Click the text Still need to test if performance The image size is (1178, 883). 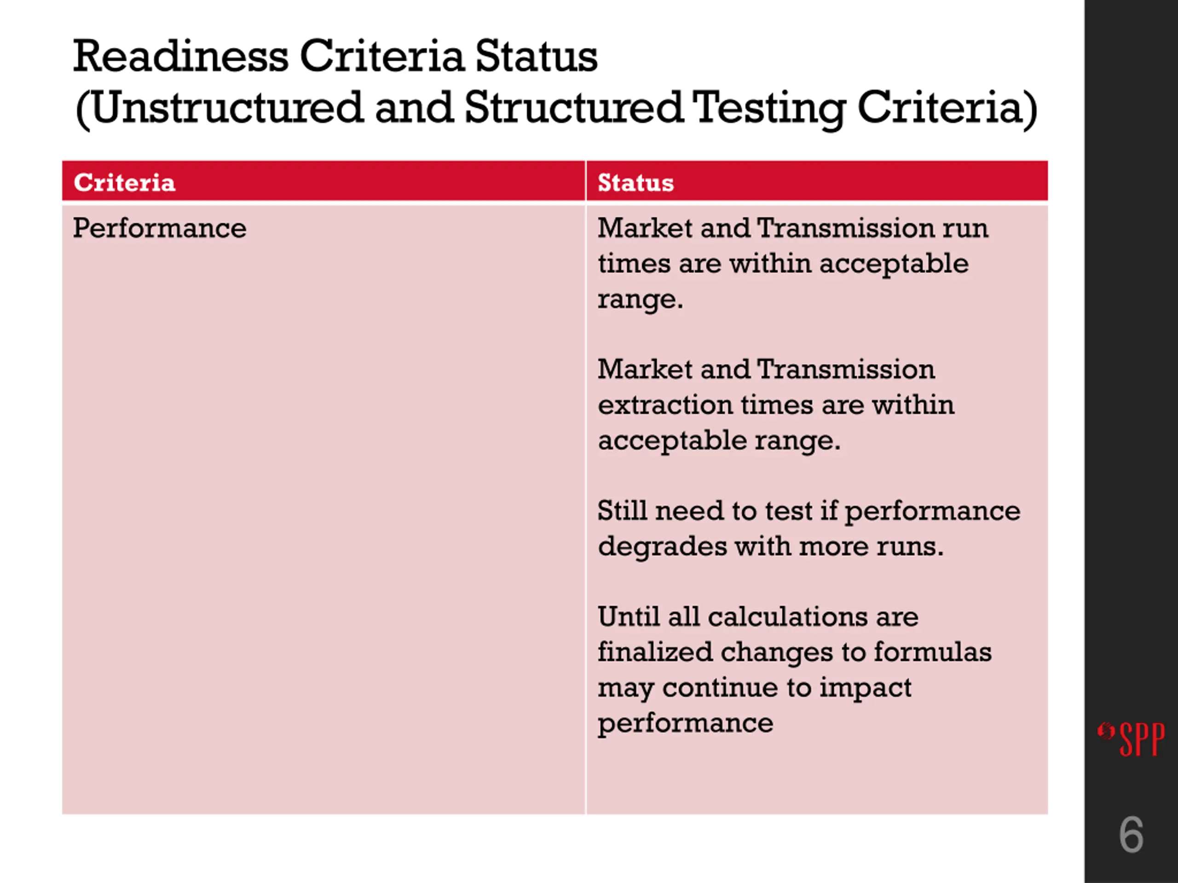(808, 511)
